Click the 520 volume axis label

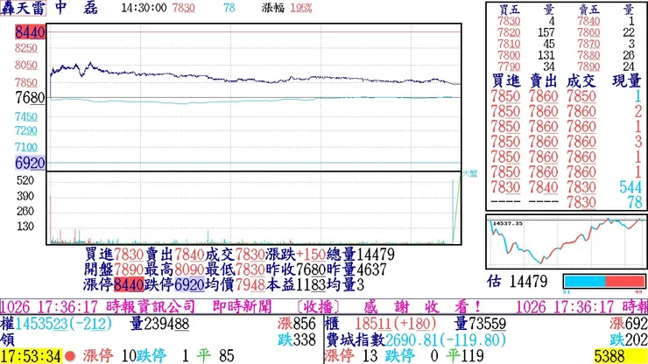[x=25, y=180]
